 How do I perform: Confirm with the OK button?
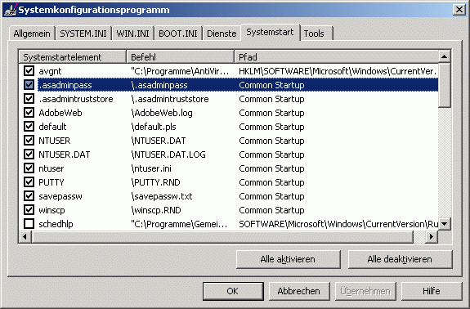pyautogui.click(x=233, y=291)
